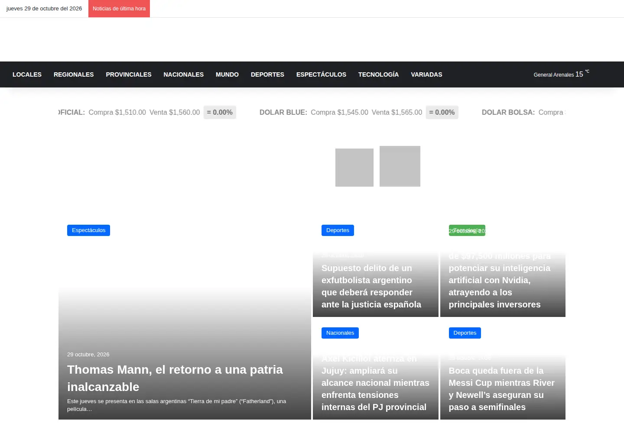Click the Deportes badge on Boca article
The image size is (624, 433).
coord(465,333)
